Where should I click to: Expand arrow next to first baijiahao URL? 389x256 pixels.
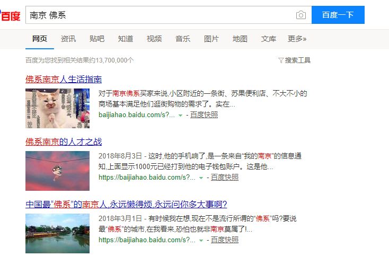(x=181, y=116)
